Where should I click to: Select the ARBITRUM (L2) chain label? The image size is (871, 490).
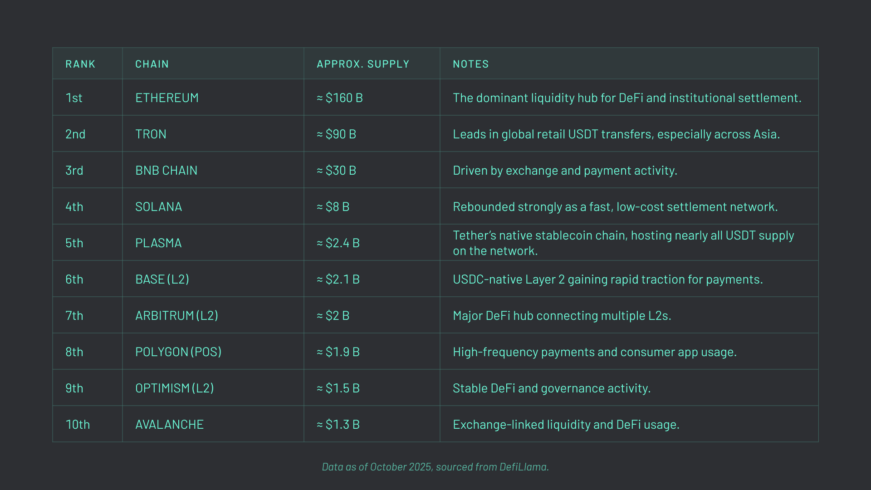click(177, 315)
